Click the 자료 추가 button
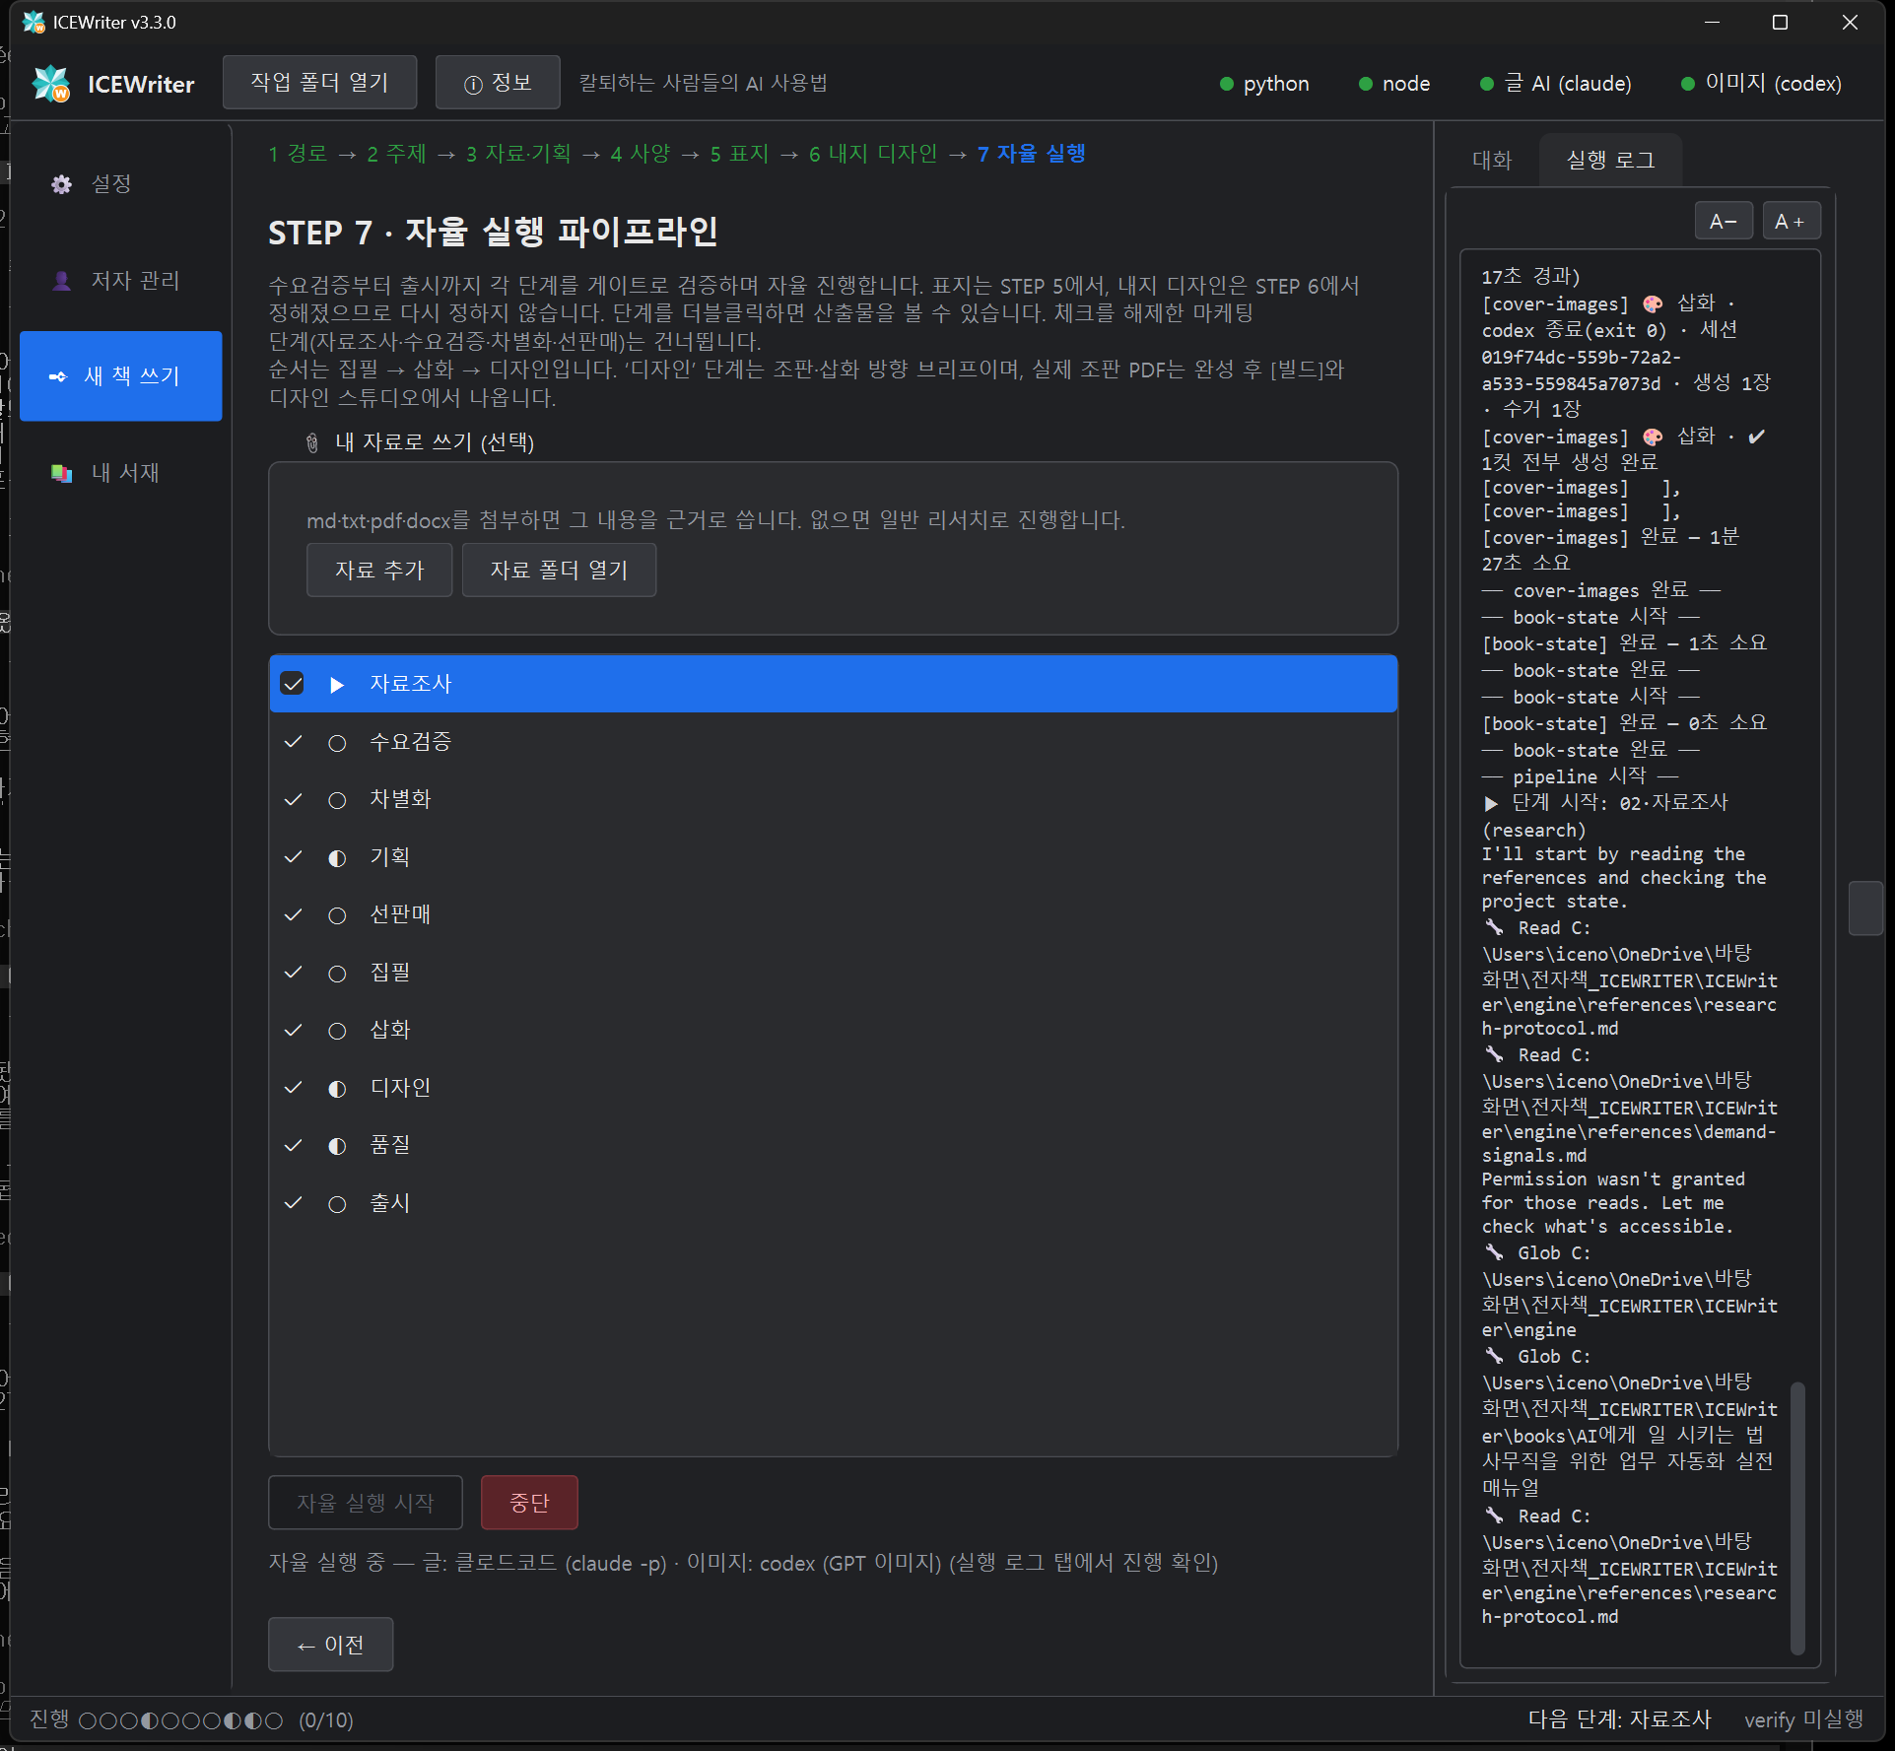This screenshot has width=1895, height=1751. point(379,571)
